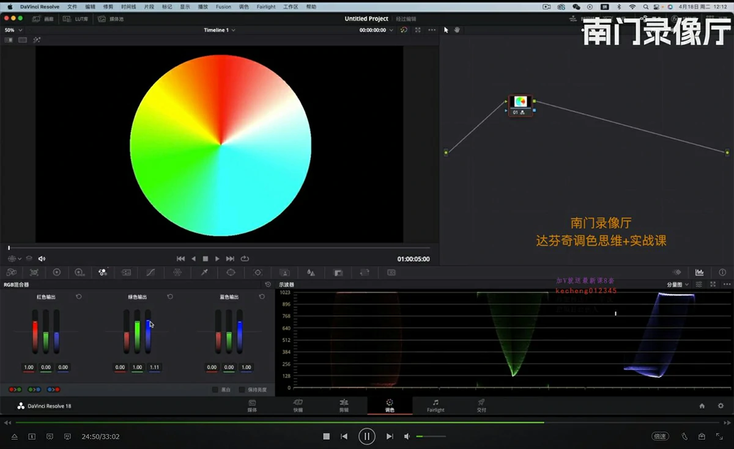Reset the blue output channel
This screenshot has width=734, height=449.
click(x=262, y=297)
